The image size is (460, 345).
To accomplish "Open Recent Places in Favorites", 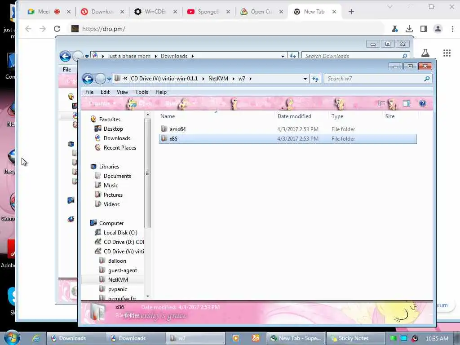I will [x=119, y=147].
